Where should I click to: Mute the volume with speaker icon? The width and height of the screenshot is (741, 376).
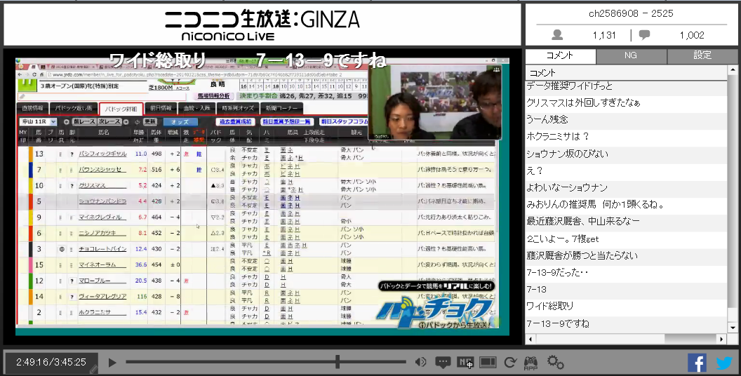[420, 362]
